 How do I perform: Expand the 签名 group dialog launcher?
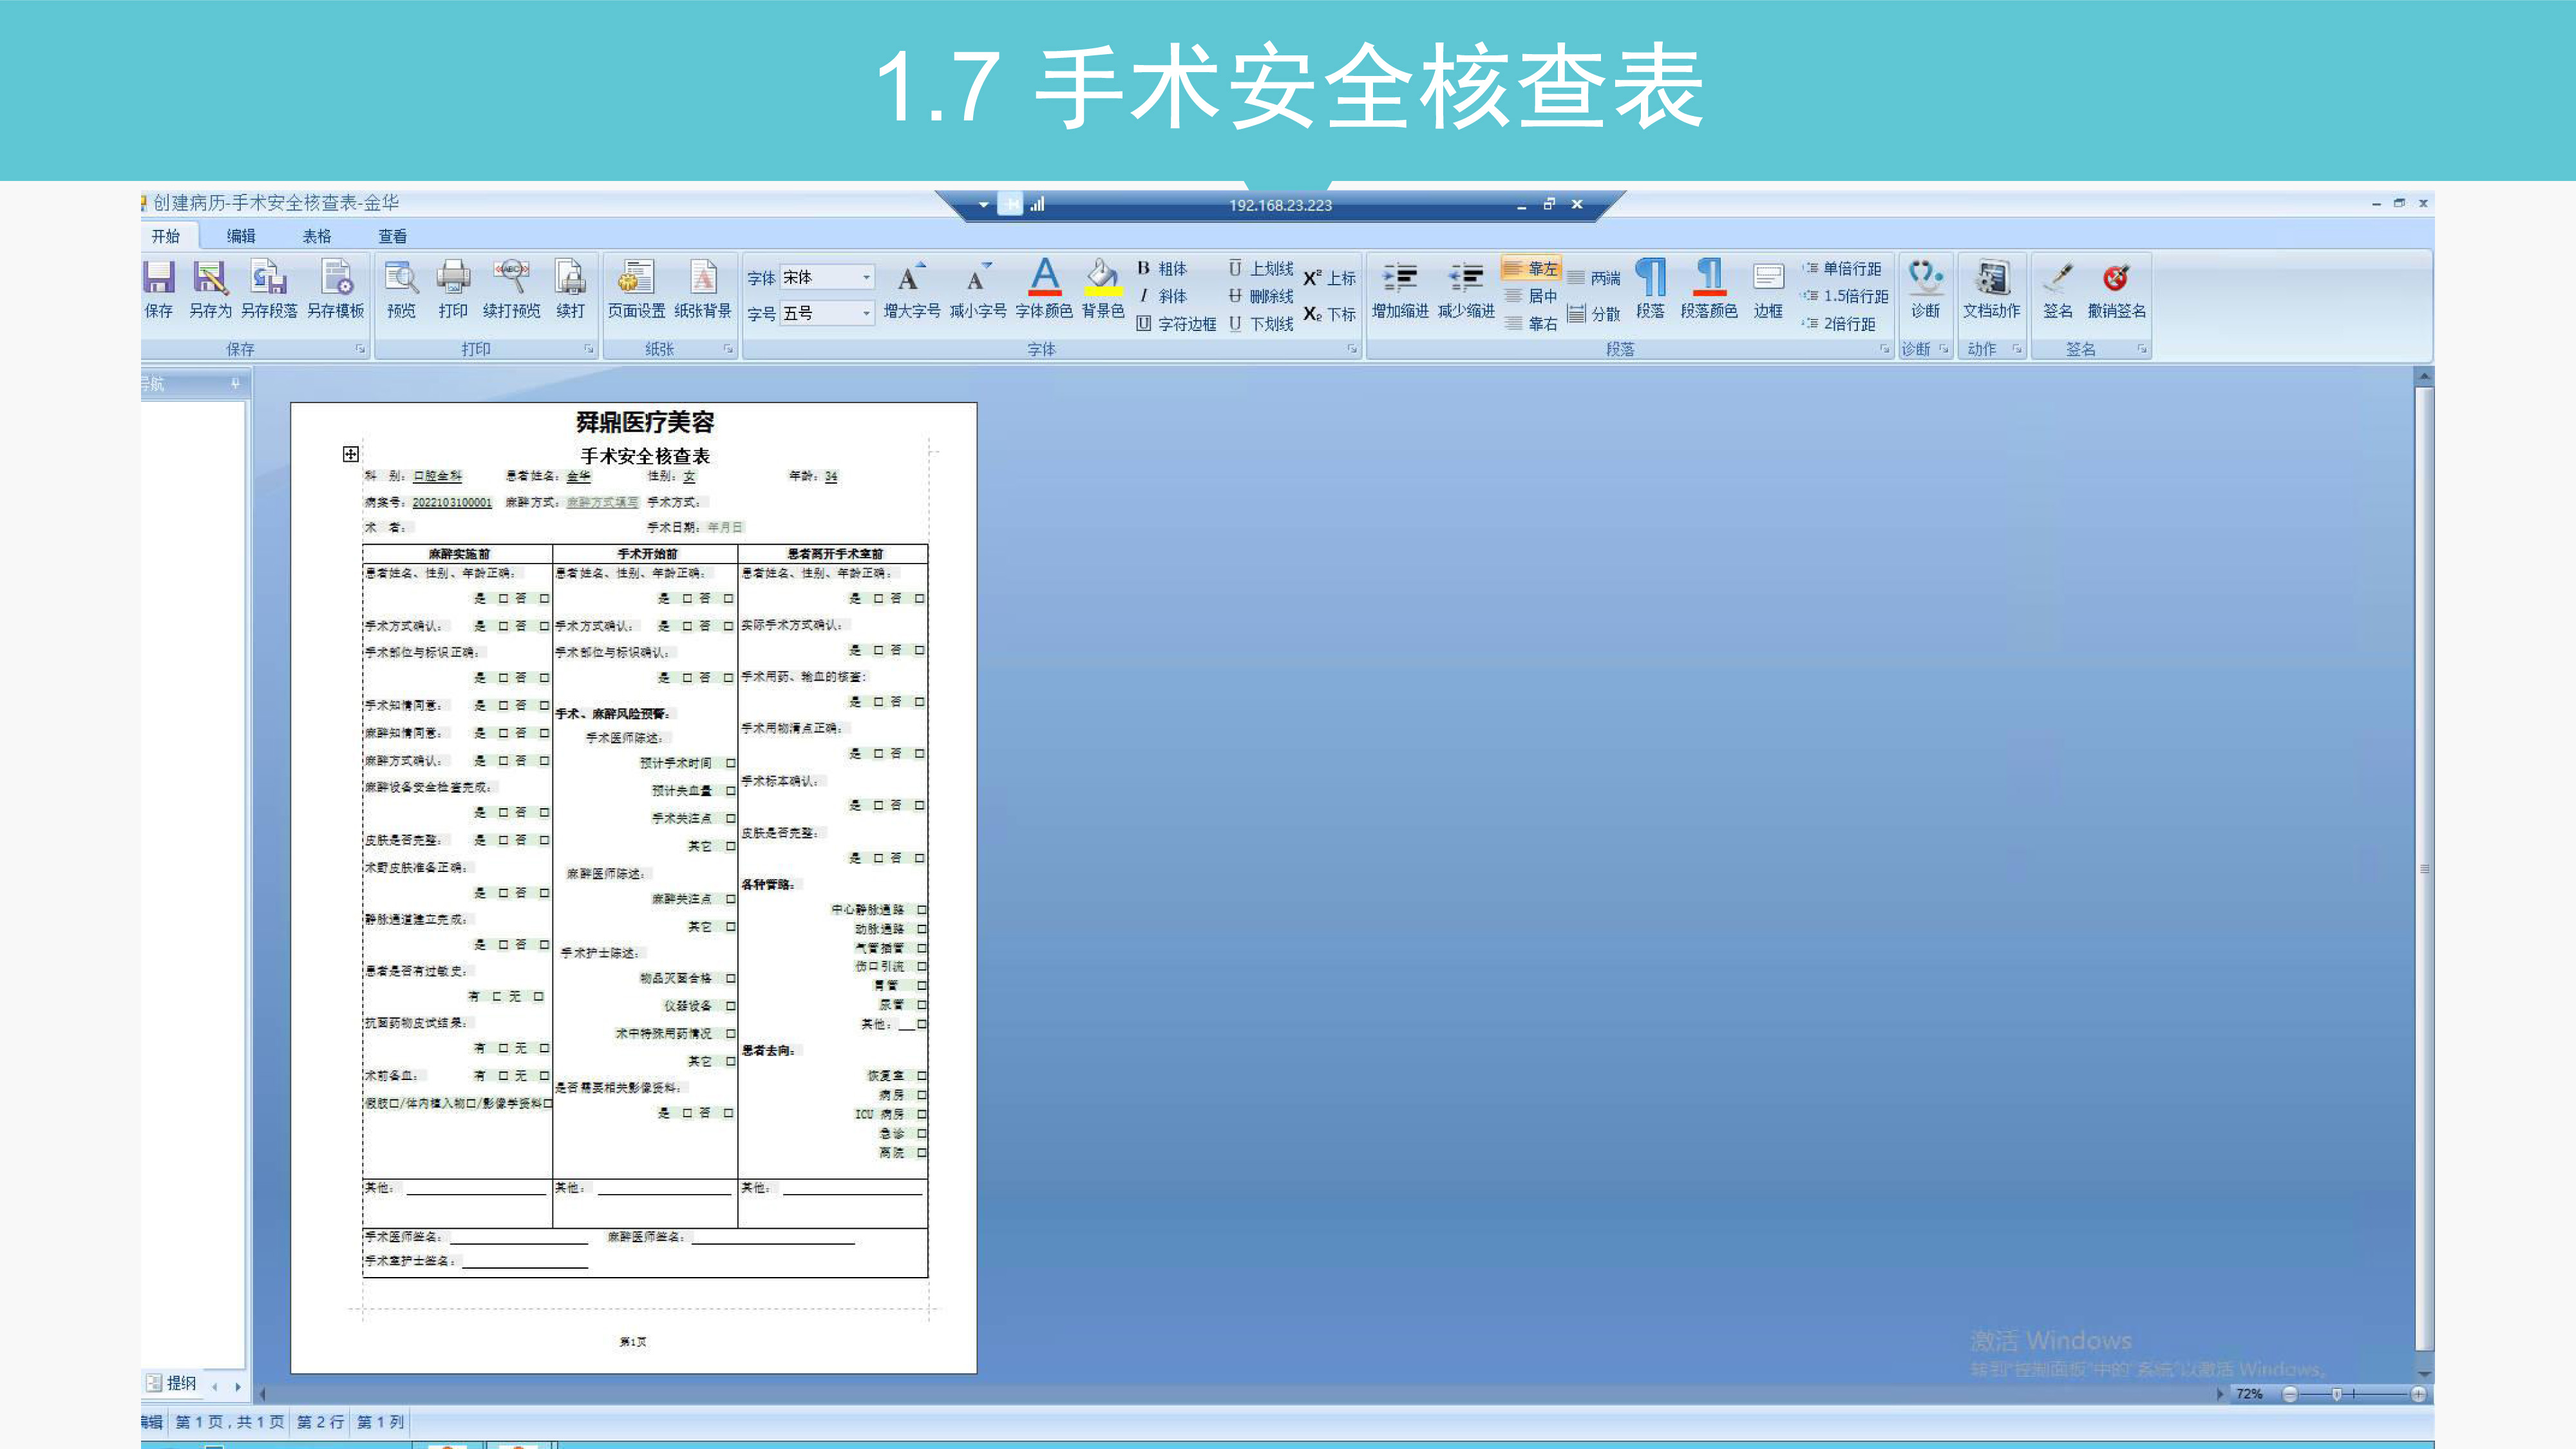click(2142, 349)
